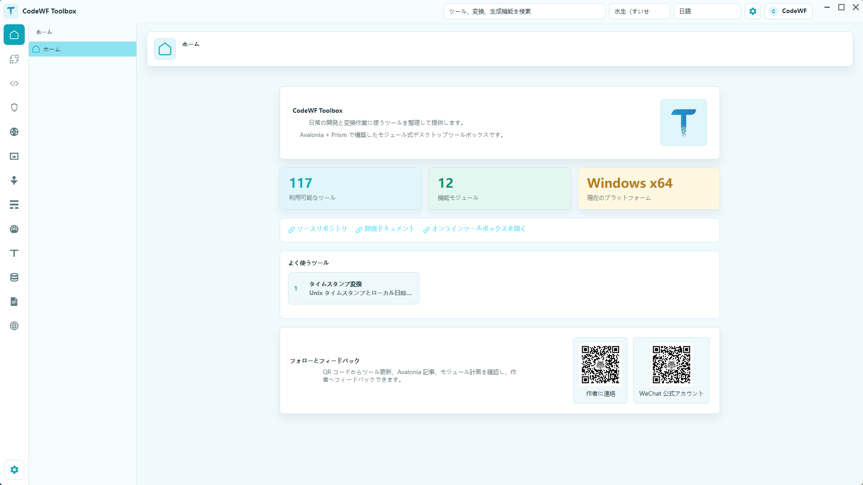Open the 水生 theme dropdown
863x485 pixels.
point(639,11)
